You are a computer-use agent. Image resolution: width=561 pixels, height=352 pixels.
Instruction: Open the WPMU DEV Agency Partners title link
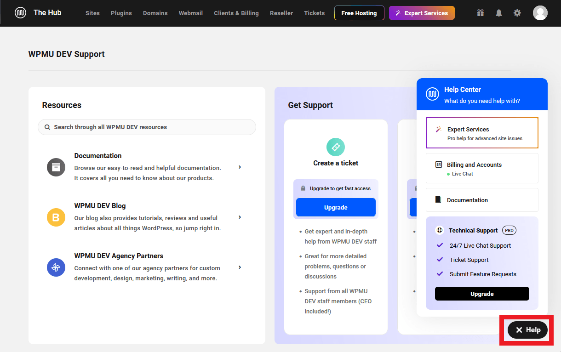[119, 256]
